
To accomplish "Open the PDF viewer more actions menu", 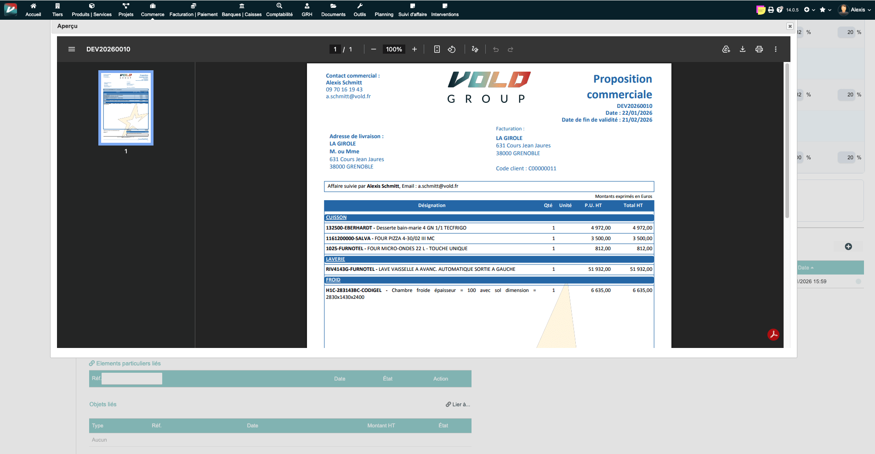I will pyautogui.click(x=776, y=49).
